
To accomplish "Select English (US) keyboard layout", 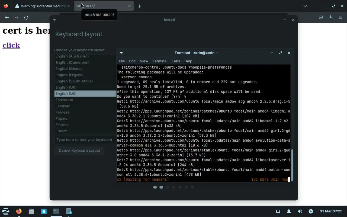I will pyautogui.click(x=85, y=94).
